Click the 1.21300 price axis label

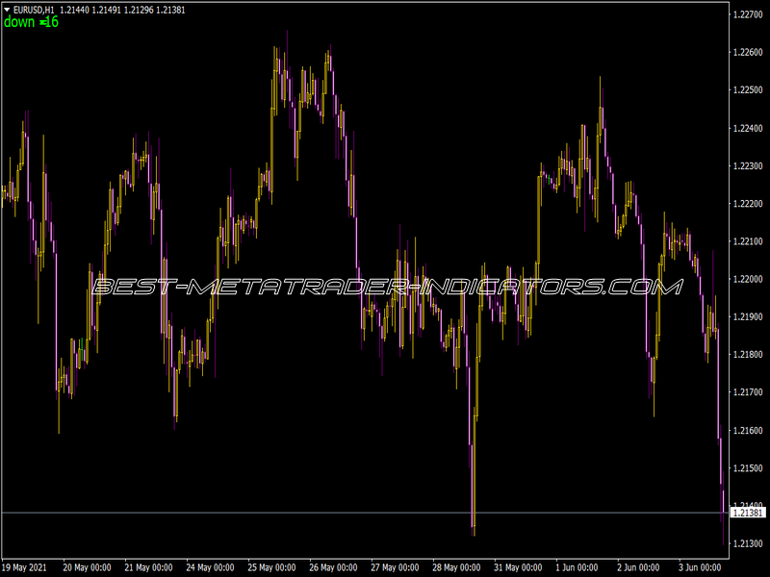tap(748, 543)
